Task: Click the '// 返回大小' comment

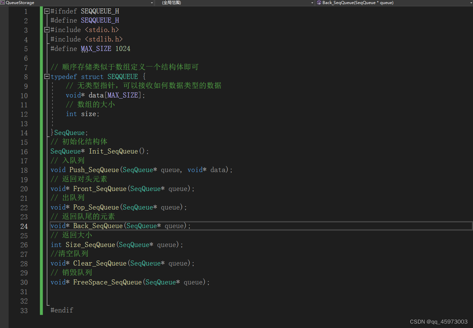Action: click(x=71, y=235)
